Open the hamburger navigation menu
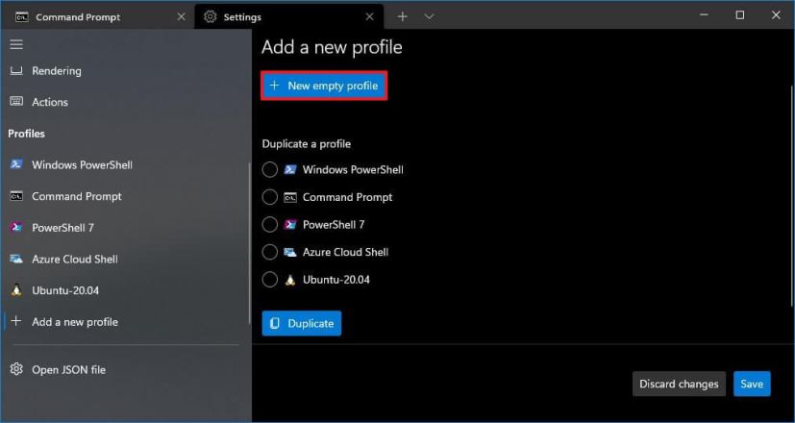The width and height of the screenshot is (795, 423). click(x=16, y=44)
